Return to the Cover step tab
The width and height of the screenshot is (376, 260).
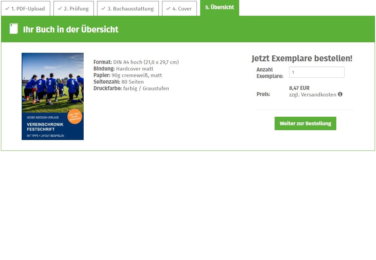click(x=179, y=9)
